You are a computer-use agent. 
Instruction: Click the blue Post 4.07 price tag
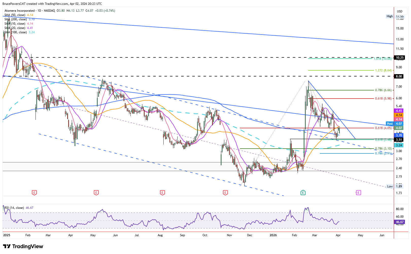(x=395, y=124)
